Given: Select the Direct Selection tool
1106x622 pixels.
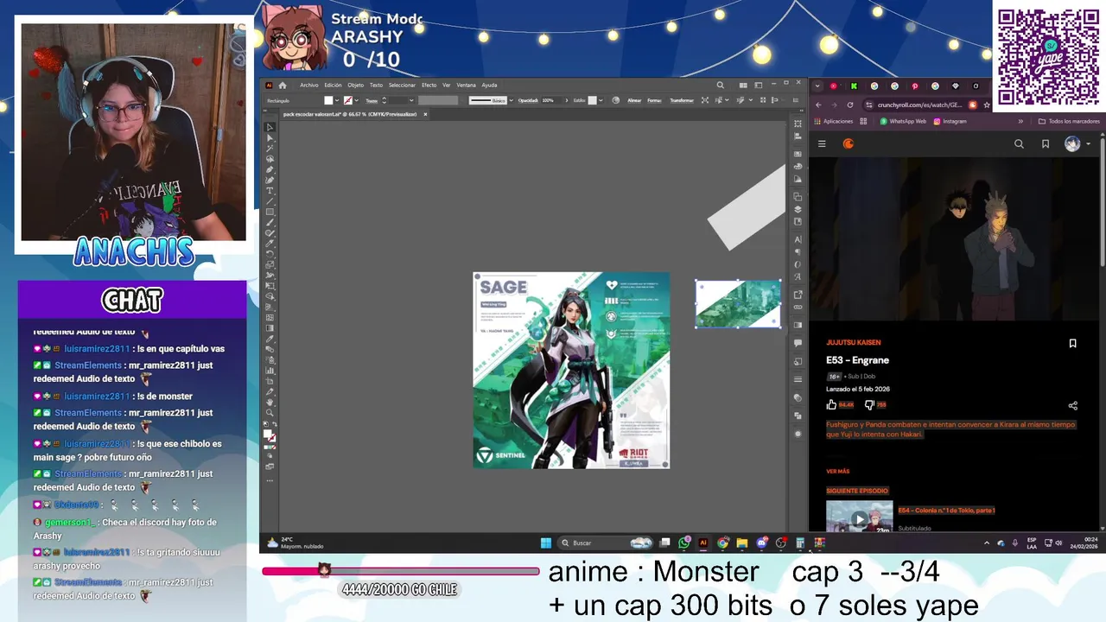Looking at the screenshot, I should [x=270, y=137].
